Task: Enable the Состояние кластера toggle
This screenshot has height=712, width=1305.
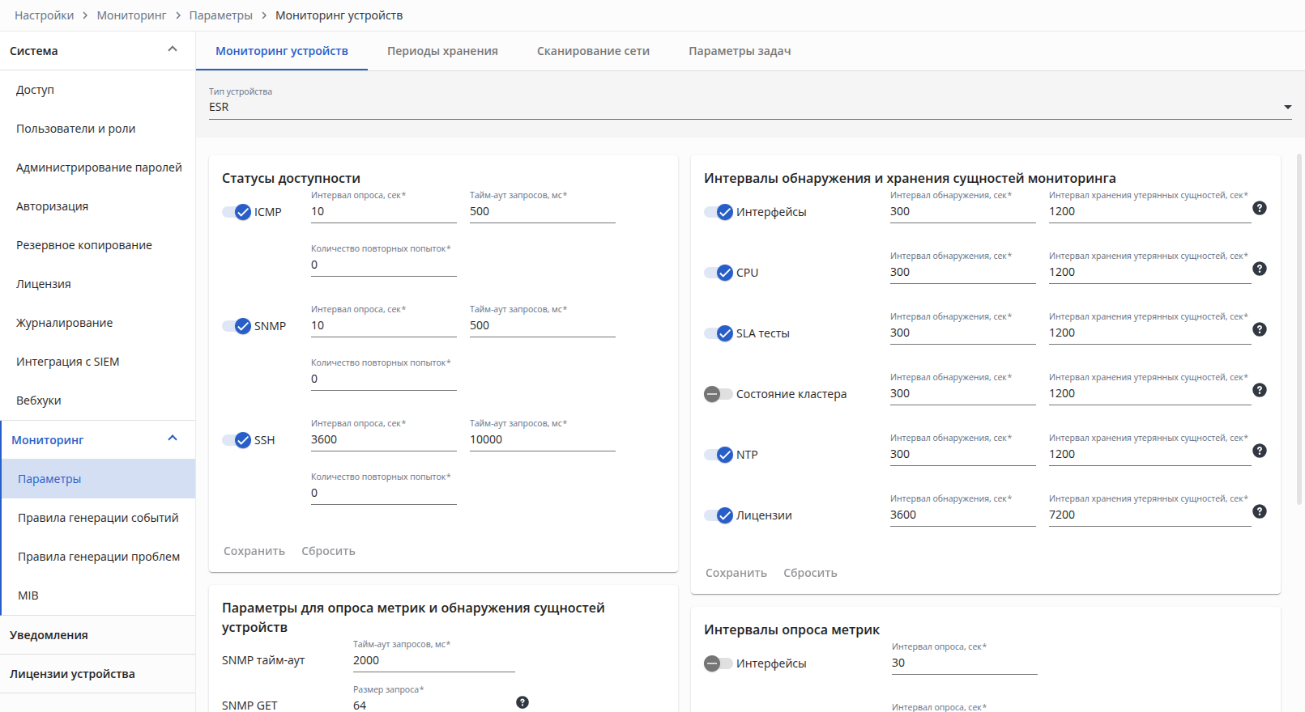Action: pos(718,394)
